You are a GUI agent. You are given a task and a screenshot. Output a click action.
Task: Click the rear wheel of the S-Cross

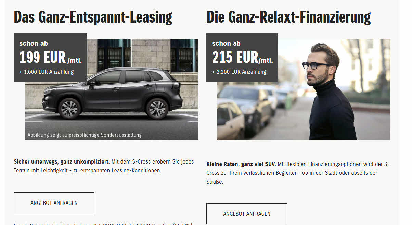157,109
